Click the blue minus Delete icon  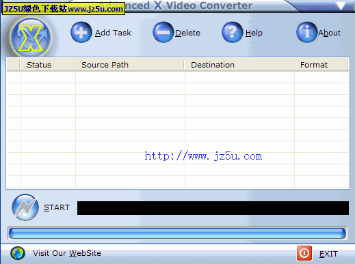(x=163, y=32)
